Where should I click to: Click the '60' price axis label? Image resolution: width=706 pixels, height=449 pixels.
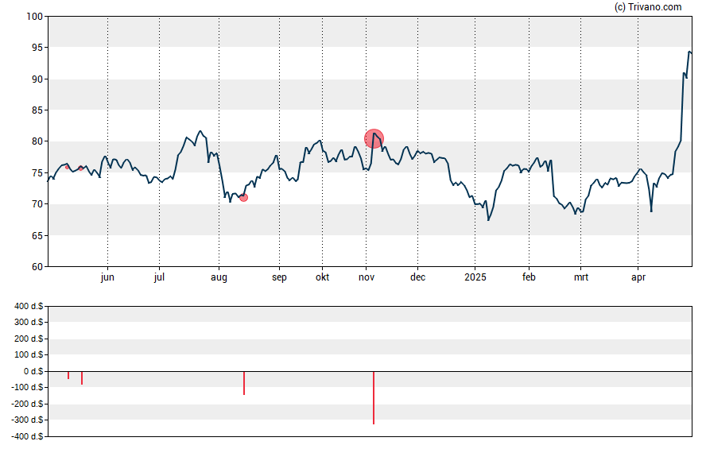coord(37,267)
